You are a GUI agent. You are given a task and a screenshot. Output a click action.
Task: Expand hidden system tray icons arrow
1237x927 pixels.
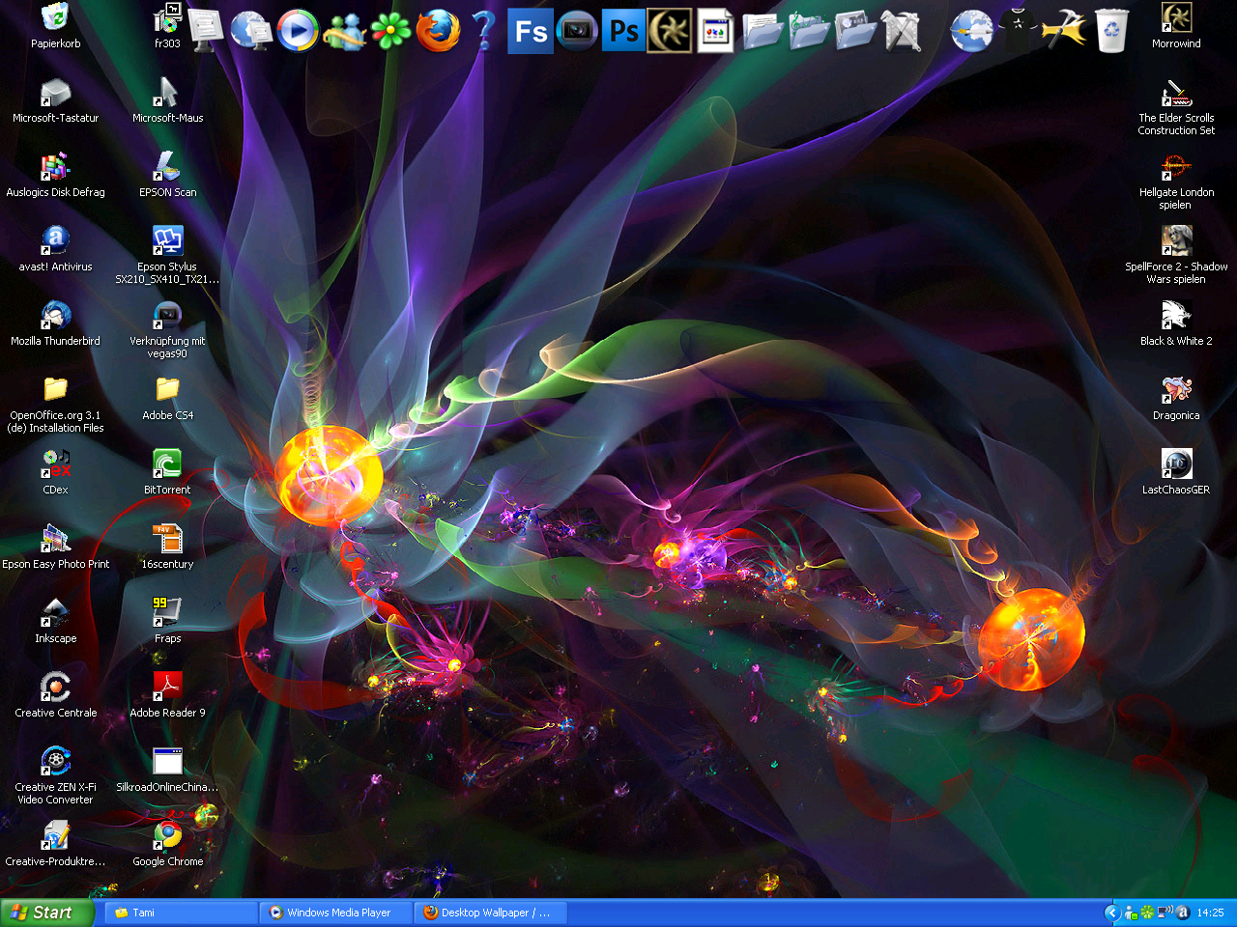(1112, 913)
